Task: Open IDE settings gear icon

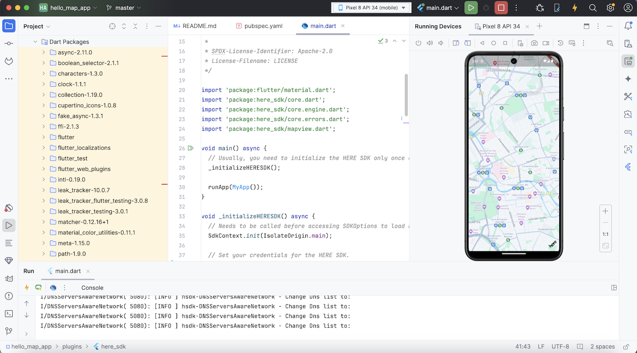Action: click(611, 8)
